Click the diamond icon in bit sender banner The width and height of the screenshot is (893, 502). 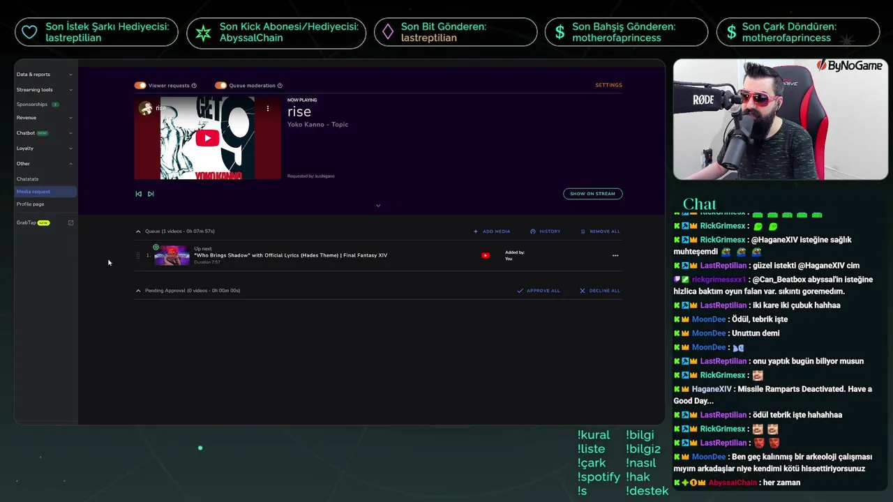tap(387, 32)
